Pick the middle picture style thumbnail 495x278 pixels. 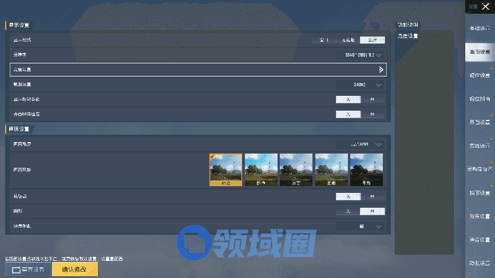(296, 170)
